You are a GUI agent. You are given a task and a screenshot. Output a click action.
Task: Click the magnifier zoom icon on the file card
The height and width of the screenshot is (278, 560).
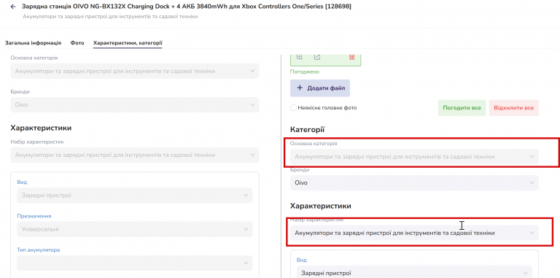point(299,57)
